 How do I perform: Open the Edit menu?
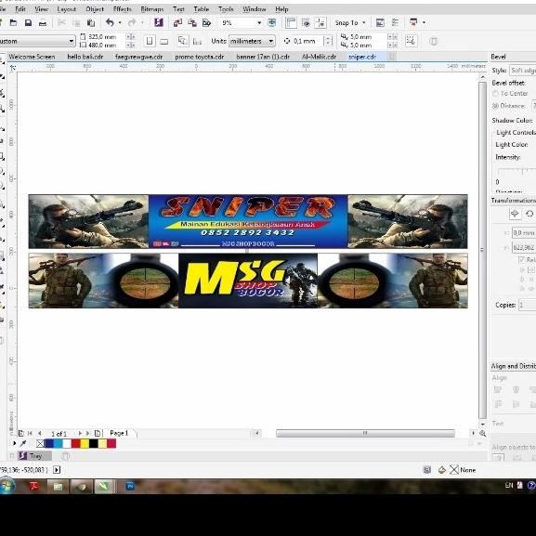(20, 9)
